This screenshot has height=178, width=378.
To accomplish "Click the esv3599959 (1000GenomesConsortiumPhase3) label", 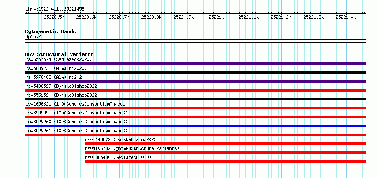I will pyautogui.click(x=76, y=113).
